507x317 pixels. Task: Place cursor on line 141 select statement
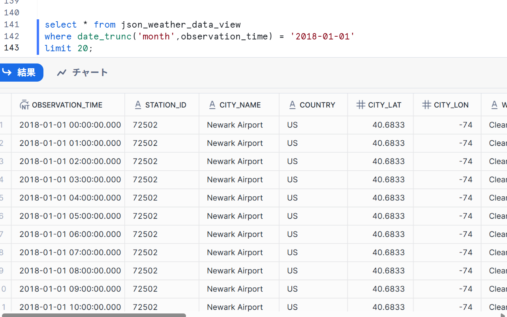click(x=143, y=24)
